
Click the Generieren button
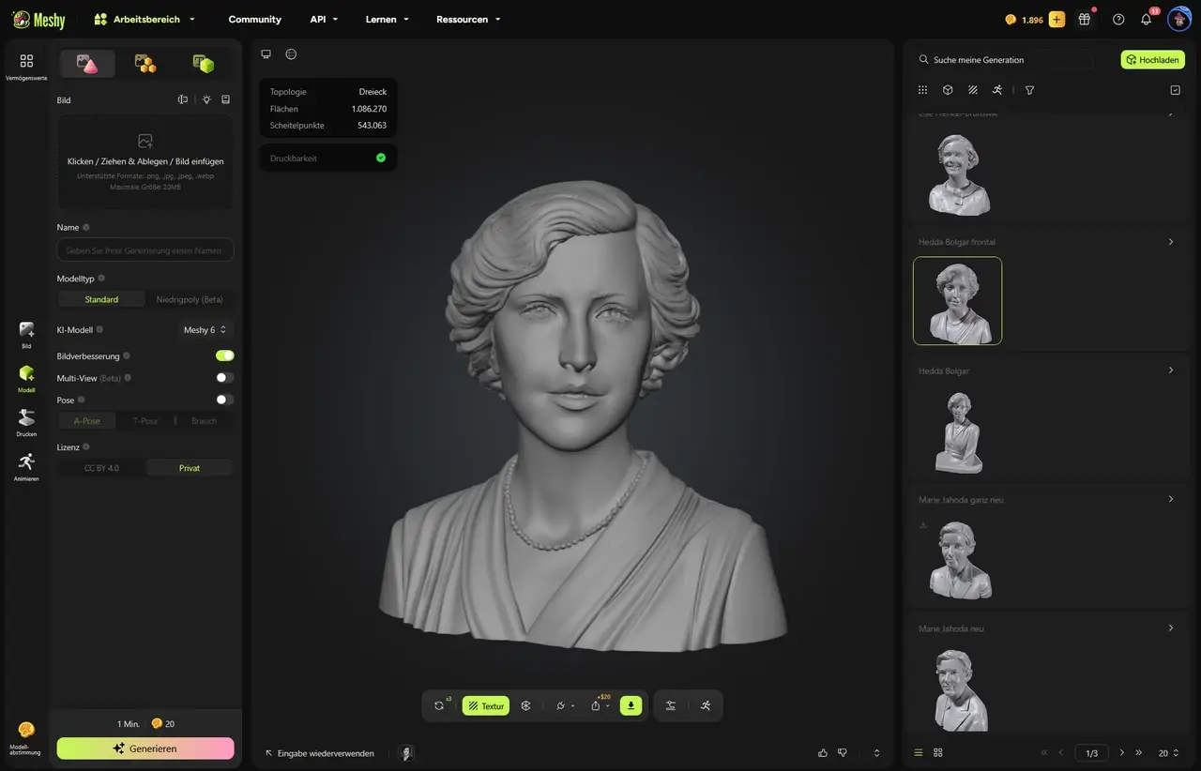(145, 748)
